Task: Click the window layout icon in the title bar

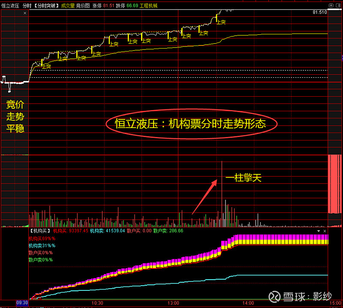Action: pos(338,6)
